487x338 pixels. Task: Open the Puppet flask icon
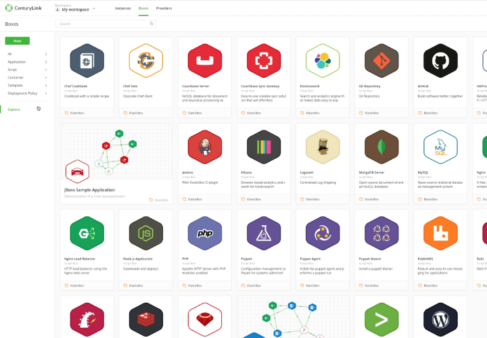(x=264, y=233)
